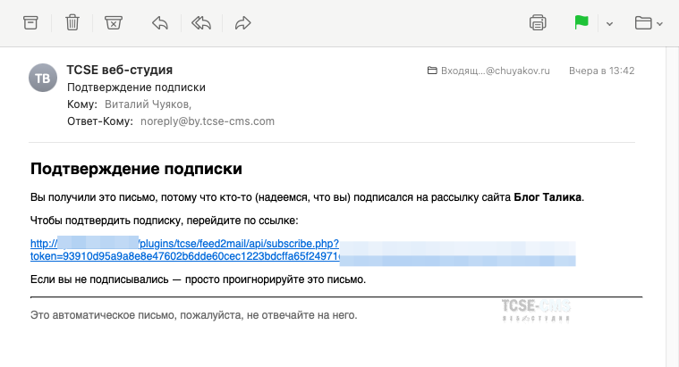Viewport: 679px width, 367px height.
Task: Click the TB sender avatar
Action: tap(42, 79)
